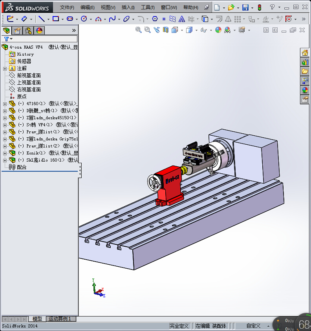Pick the Straight Slot tool
311x331 pixels.
[70, 19]
